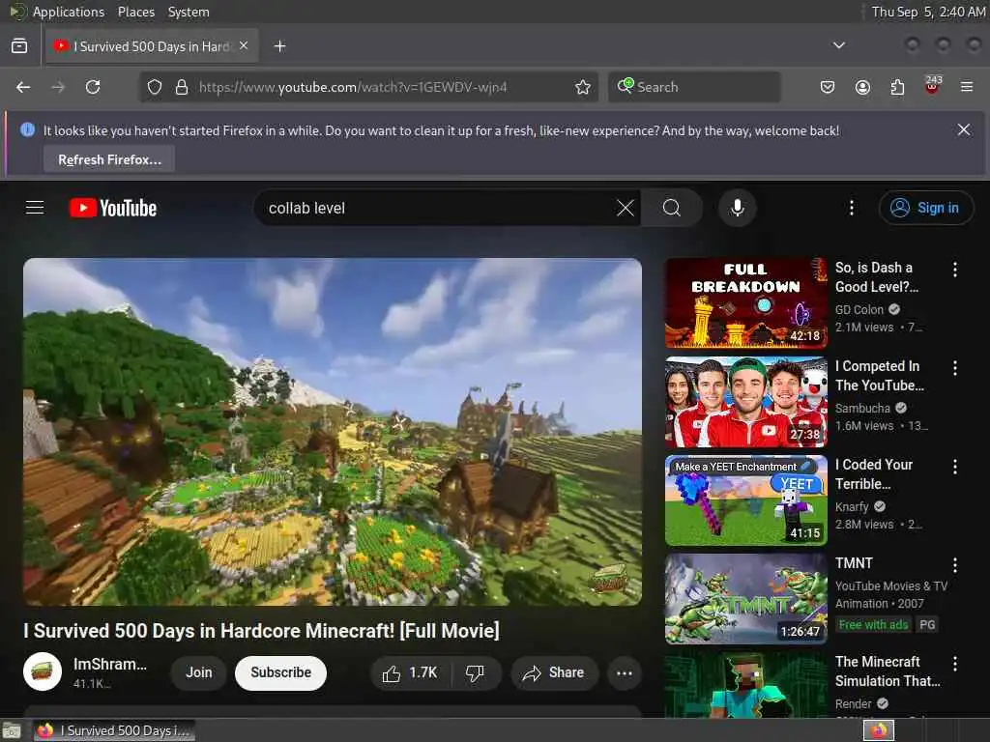The height and width of the screenshot is (742, 990).
Task: Open Places menu in top panel
Action: pyautogui.click(x=135, y=12)
